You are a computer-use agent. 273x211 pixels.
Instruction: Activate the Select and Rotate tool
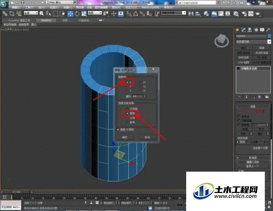77,14
